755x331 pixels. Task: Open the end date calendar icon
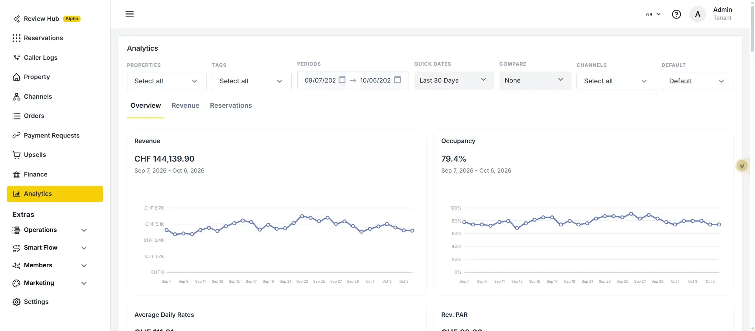point(398,80)
